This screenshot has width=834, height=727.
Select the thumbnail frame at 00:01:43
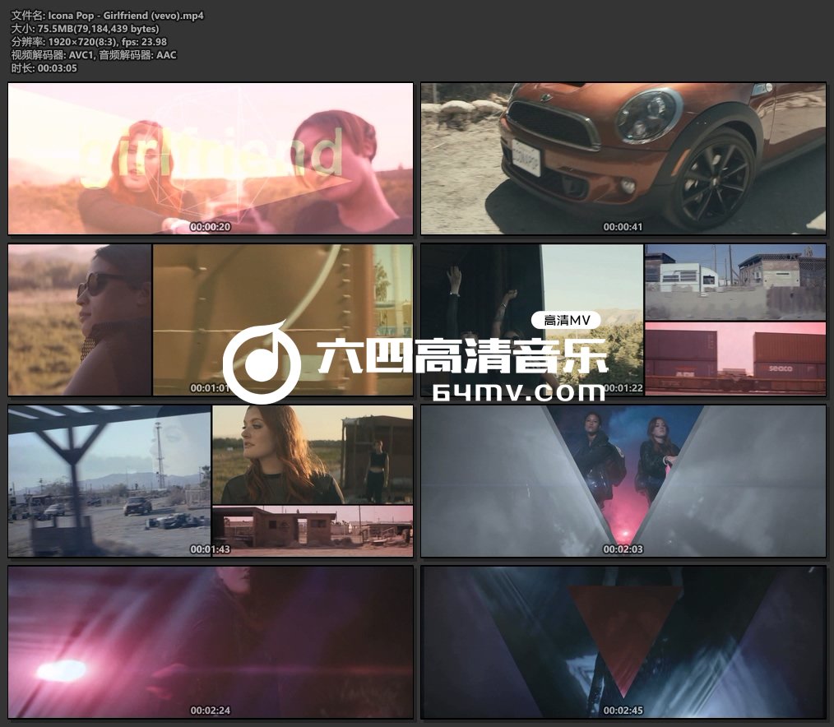(211, 481)
